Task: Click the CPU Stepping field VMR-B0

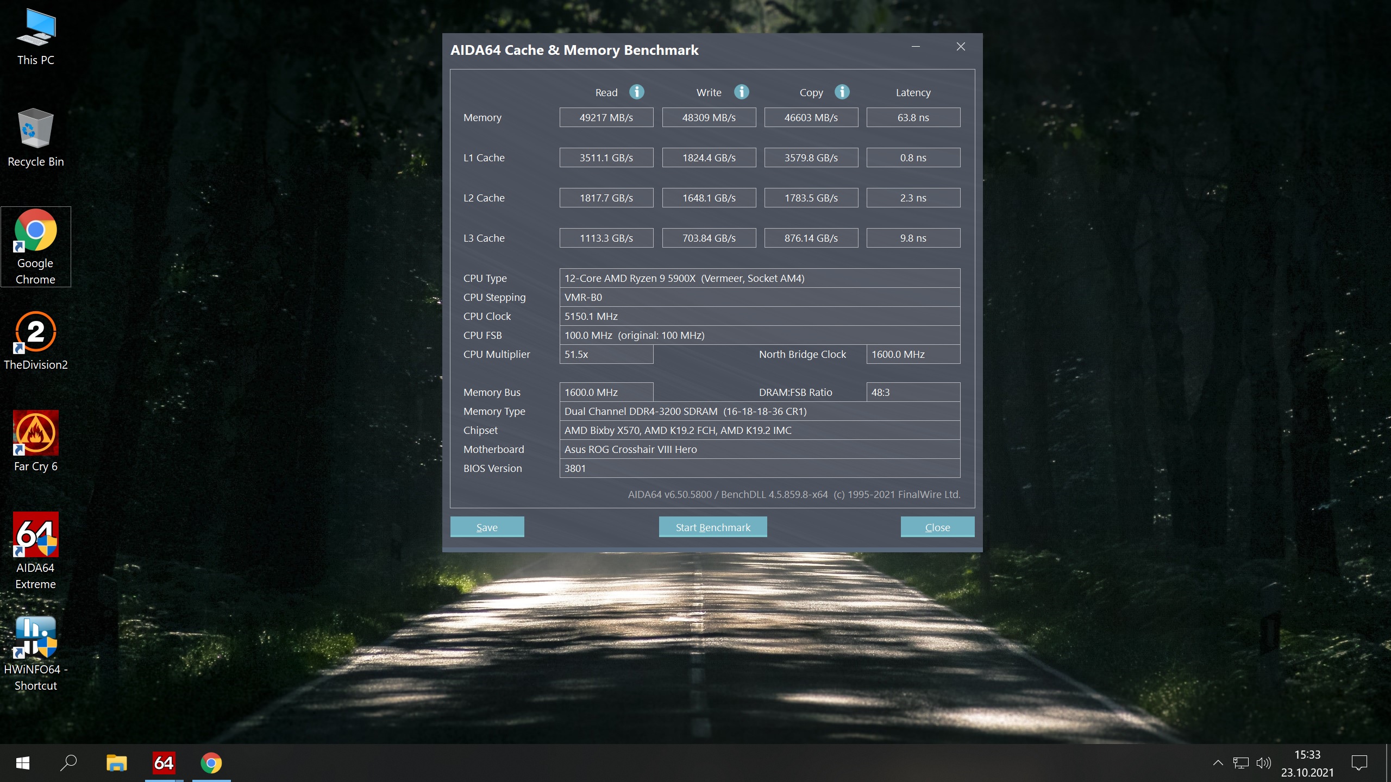Action: click(760, 297)
